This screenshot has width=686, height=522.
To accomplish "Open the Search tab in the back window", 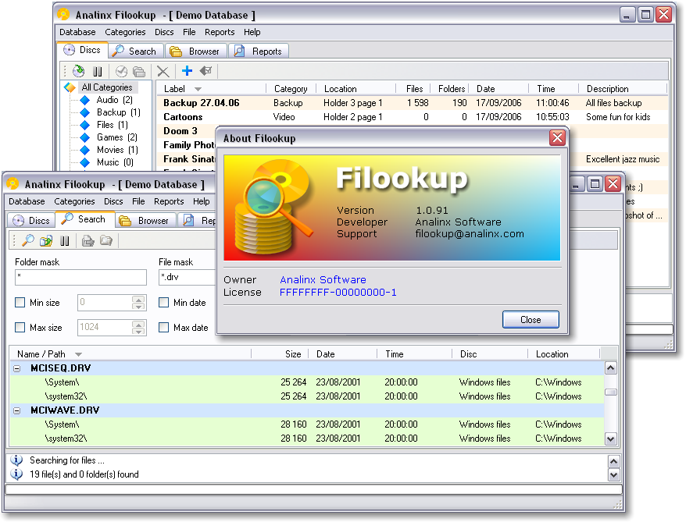I will 135,51.
